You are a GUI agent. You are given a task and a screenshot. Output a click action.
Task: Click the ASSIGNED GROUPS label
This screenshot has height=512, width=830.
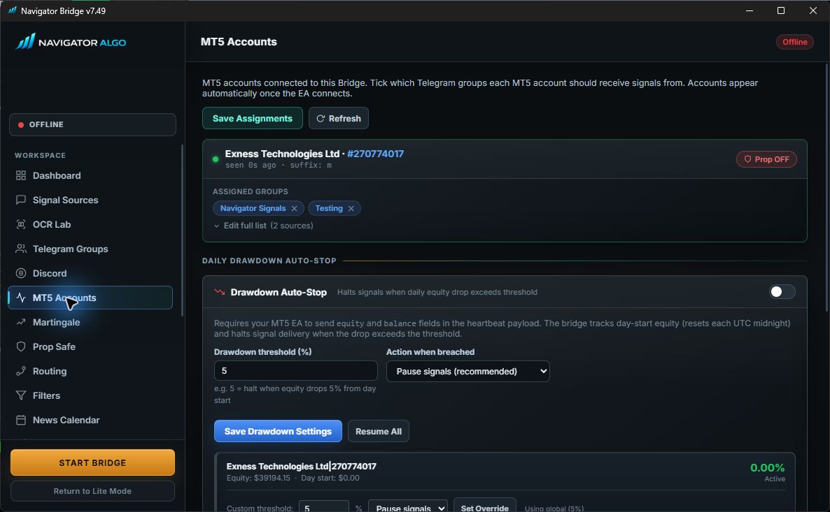tap(251, 191)
